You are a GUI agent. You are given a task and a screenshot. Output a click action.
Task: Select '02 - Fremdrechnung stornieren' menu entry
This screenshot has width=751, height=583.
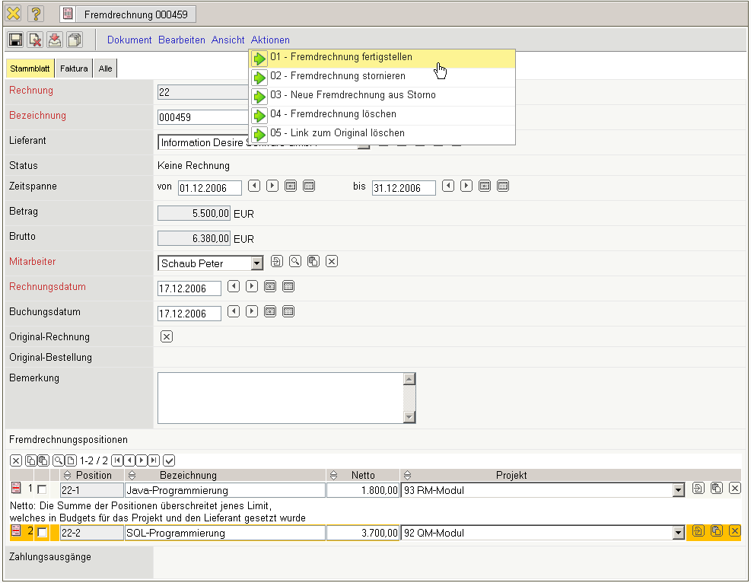(337, 76)
